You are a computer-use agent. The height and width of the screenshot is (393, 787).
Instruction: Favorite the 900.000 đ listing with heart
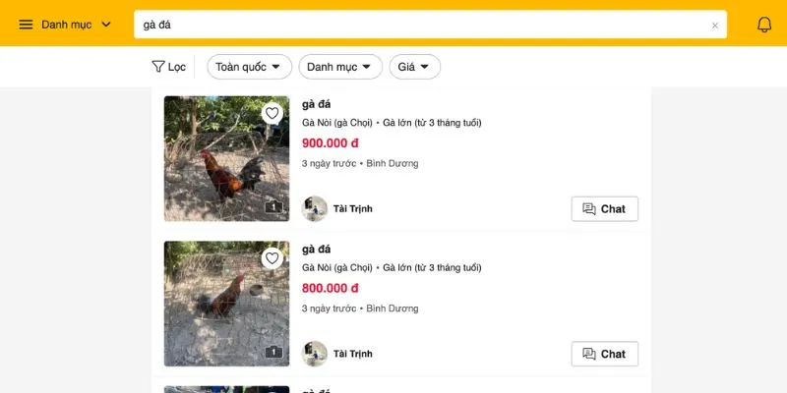272,113
